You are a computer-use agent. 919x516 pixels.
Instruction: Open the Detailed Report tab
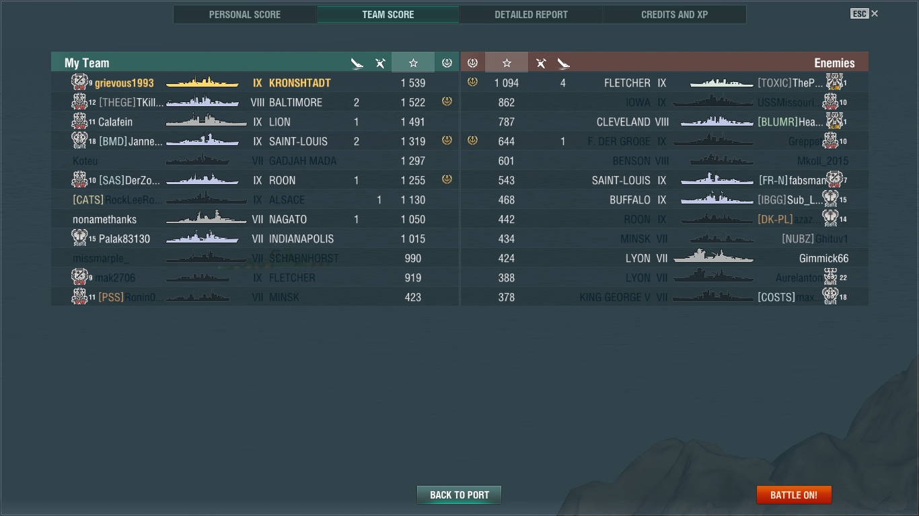[x=531, y=14]
